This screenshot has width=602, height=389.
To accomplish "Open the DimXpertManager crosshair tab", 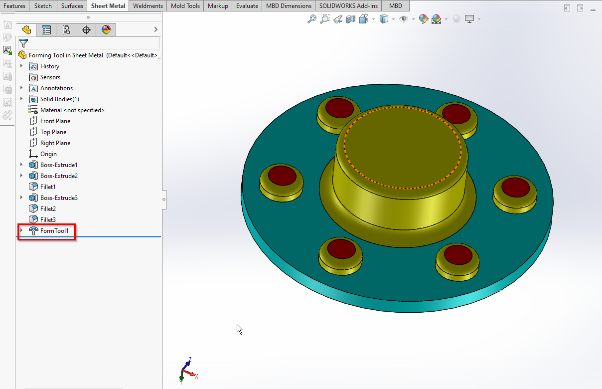I will click(86, 30).
